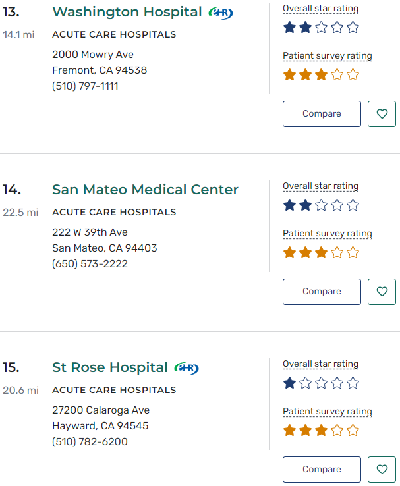Favorite Washington Hospital with the heart icon
The width and height of the screenshot is (400, 486).
pyautogui.click(x=382, y=114)
